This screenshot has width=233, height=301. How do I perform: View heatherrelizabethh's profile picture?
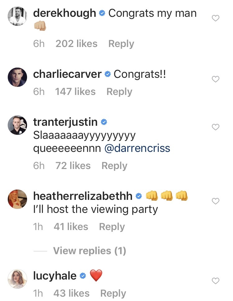click(x=17, y=199)
